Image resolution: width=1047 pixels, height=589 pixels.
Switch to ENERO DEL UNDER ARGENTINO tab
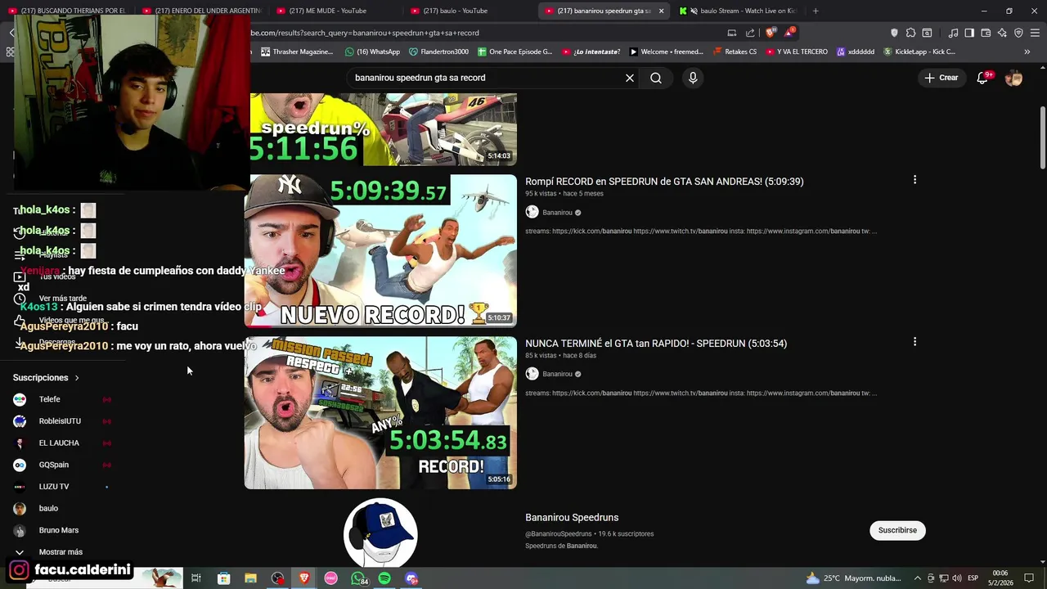tap(200, 11)
